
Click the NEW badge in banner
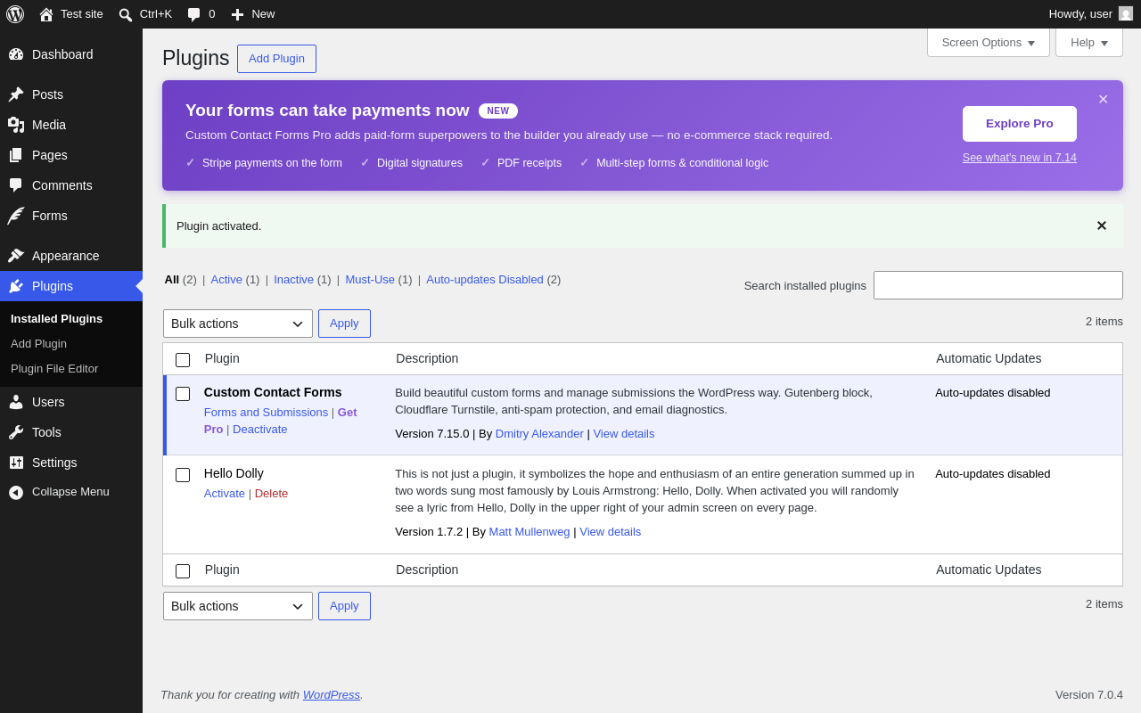[498, 111]
